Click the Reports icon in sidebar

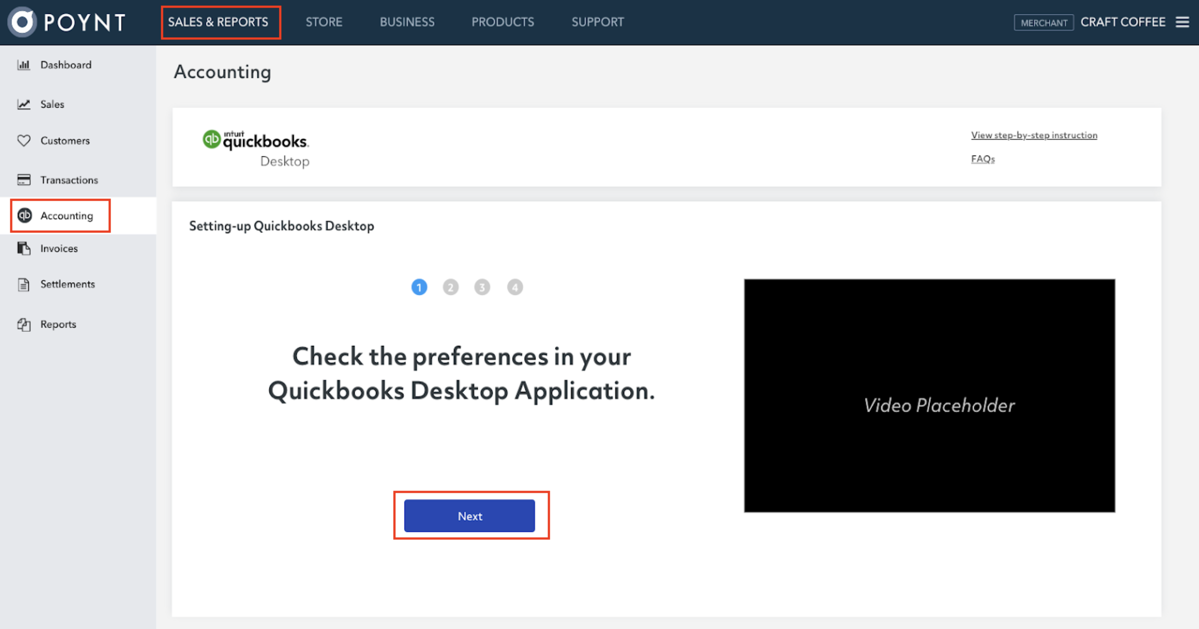point(24,323)
